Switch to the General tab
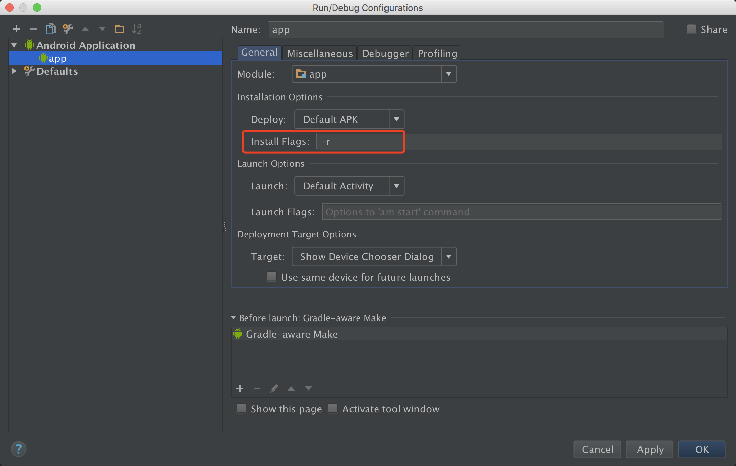Screen dimensions: 736x466 click(259, 53)
